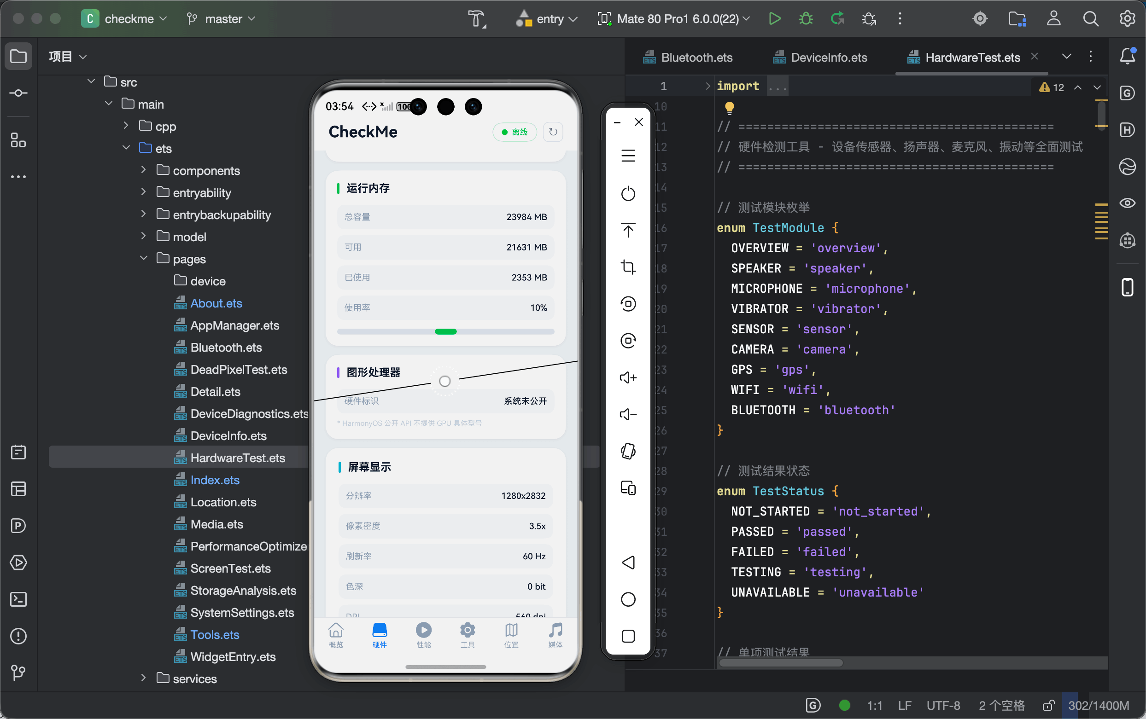1146x719 pixels.
Task: Select the device folder under pages
Action: [200, 281]
